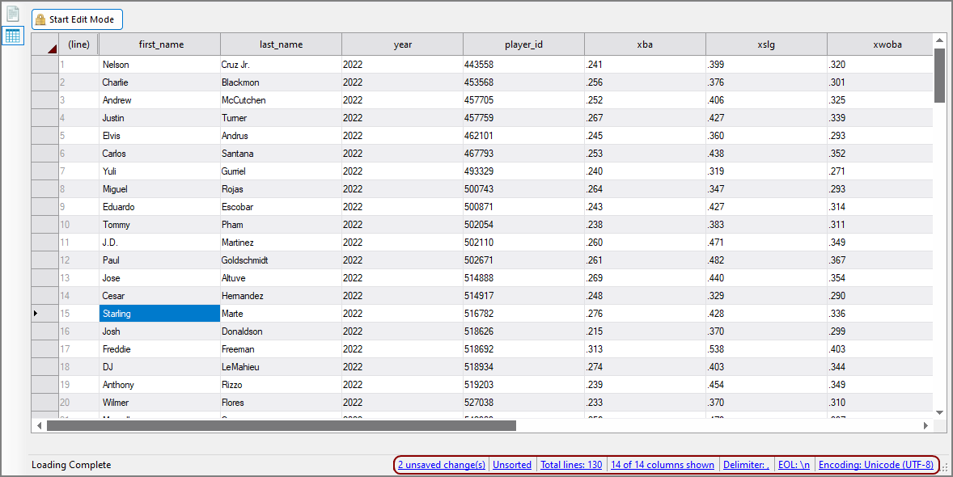Select the (line) column header
Viewport: 953px width, 477px height.
coord(78,44)
